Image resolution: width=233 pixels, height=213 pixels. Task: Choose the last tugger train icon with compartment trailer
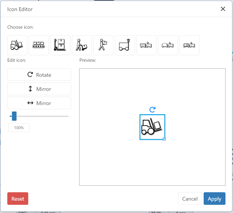pyautogui.click(x=190, y=45)
